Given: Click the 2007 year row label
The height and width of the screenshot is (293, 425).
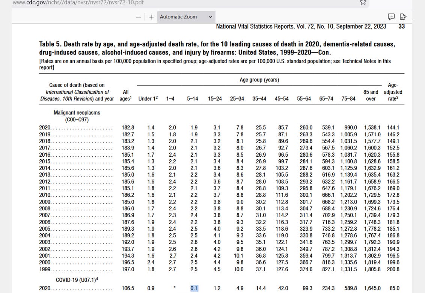Looking at the screenshot, I should tap(45, 215).
